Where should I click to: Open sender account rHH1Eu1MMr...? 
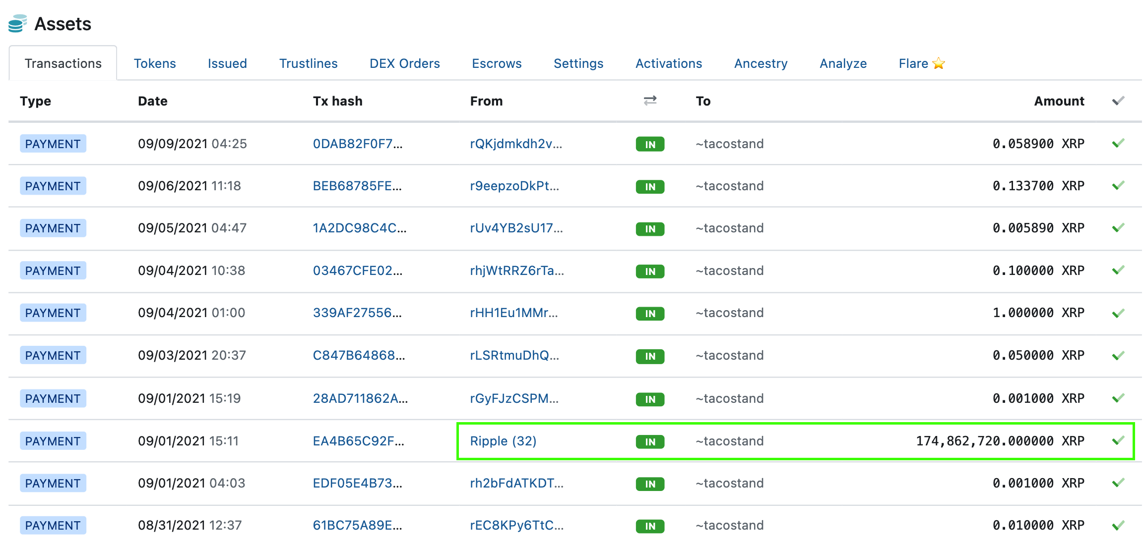(x=514, y=313)
